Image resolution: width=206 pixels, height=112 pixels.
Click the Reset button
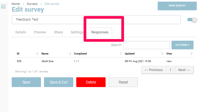(x=123, y=82)
